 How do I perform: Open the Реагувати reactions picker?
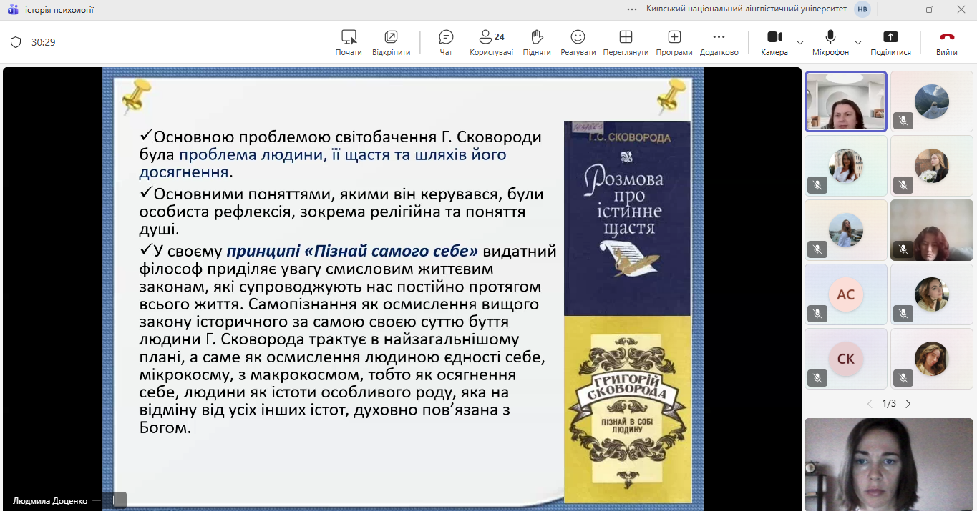point(578,42)
